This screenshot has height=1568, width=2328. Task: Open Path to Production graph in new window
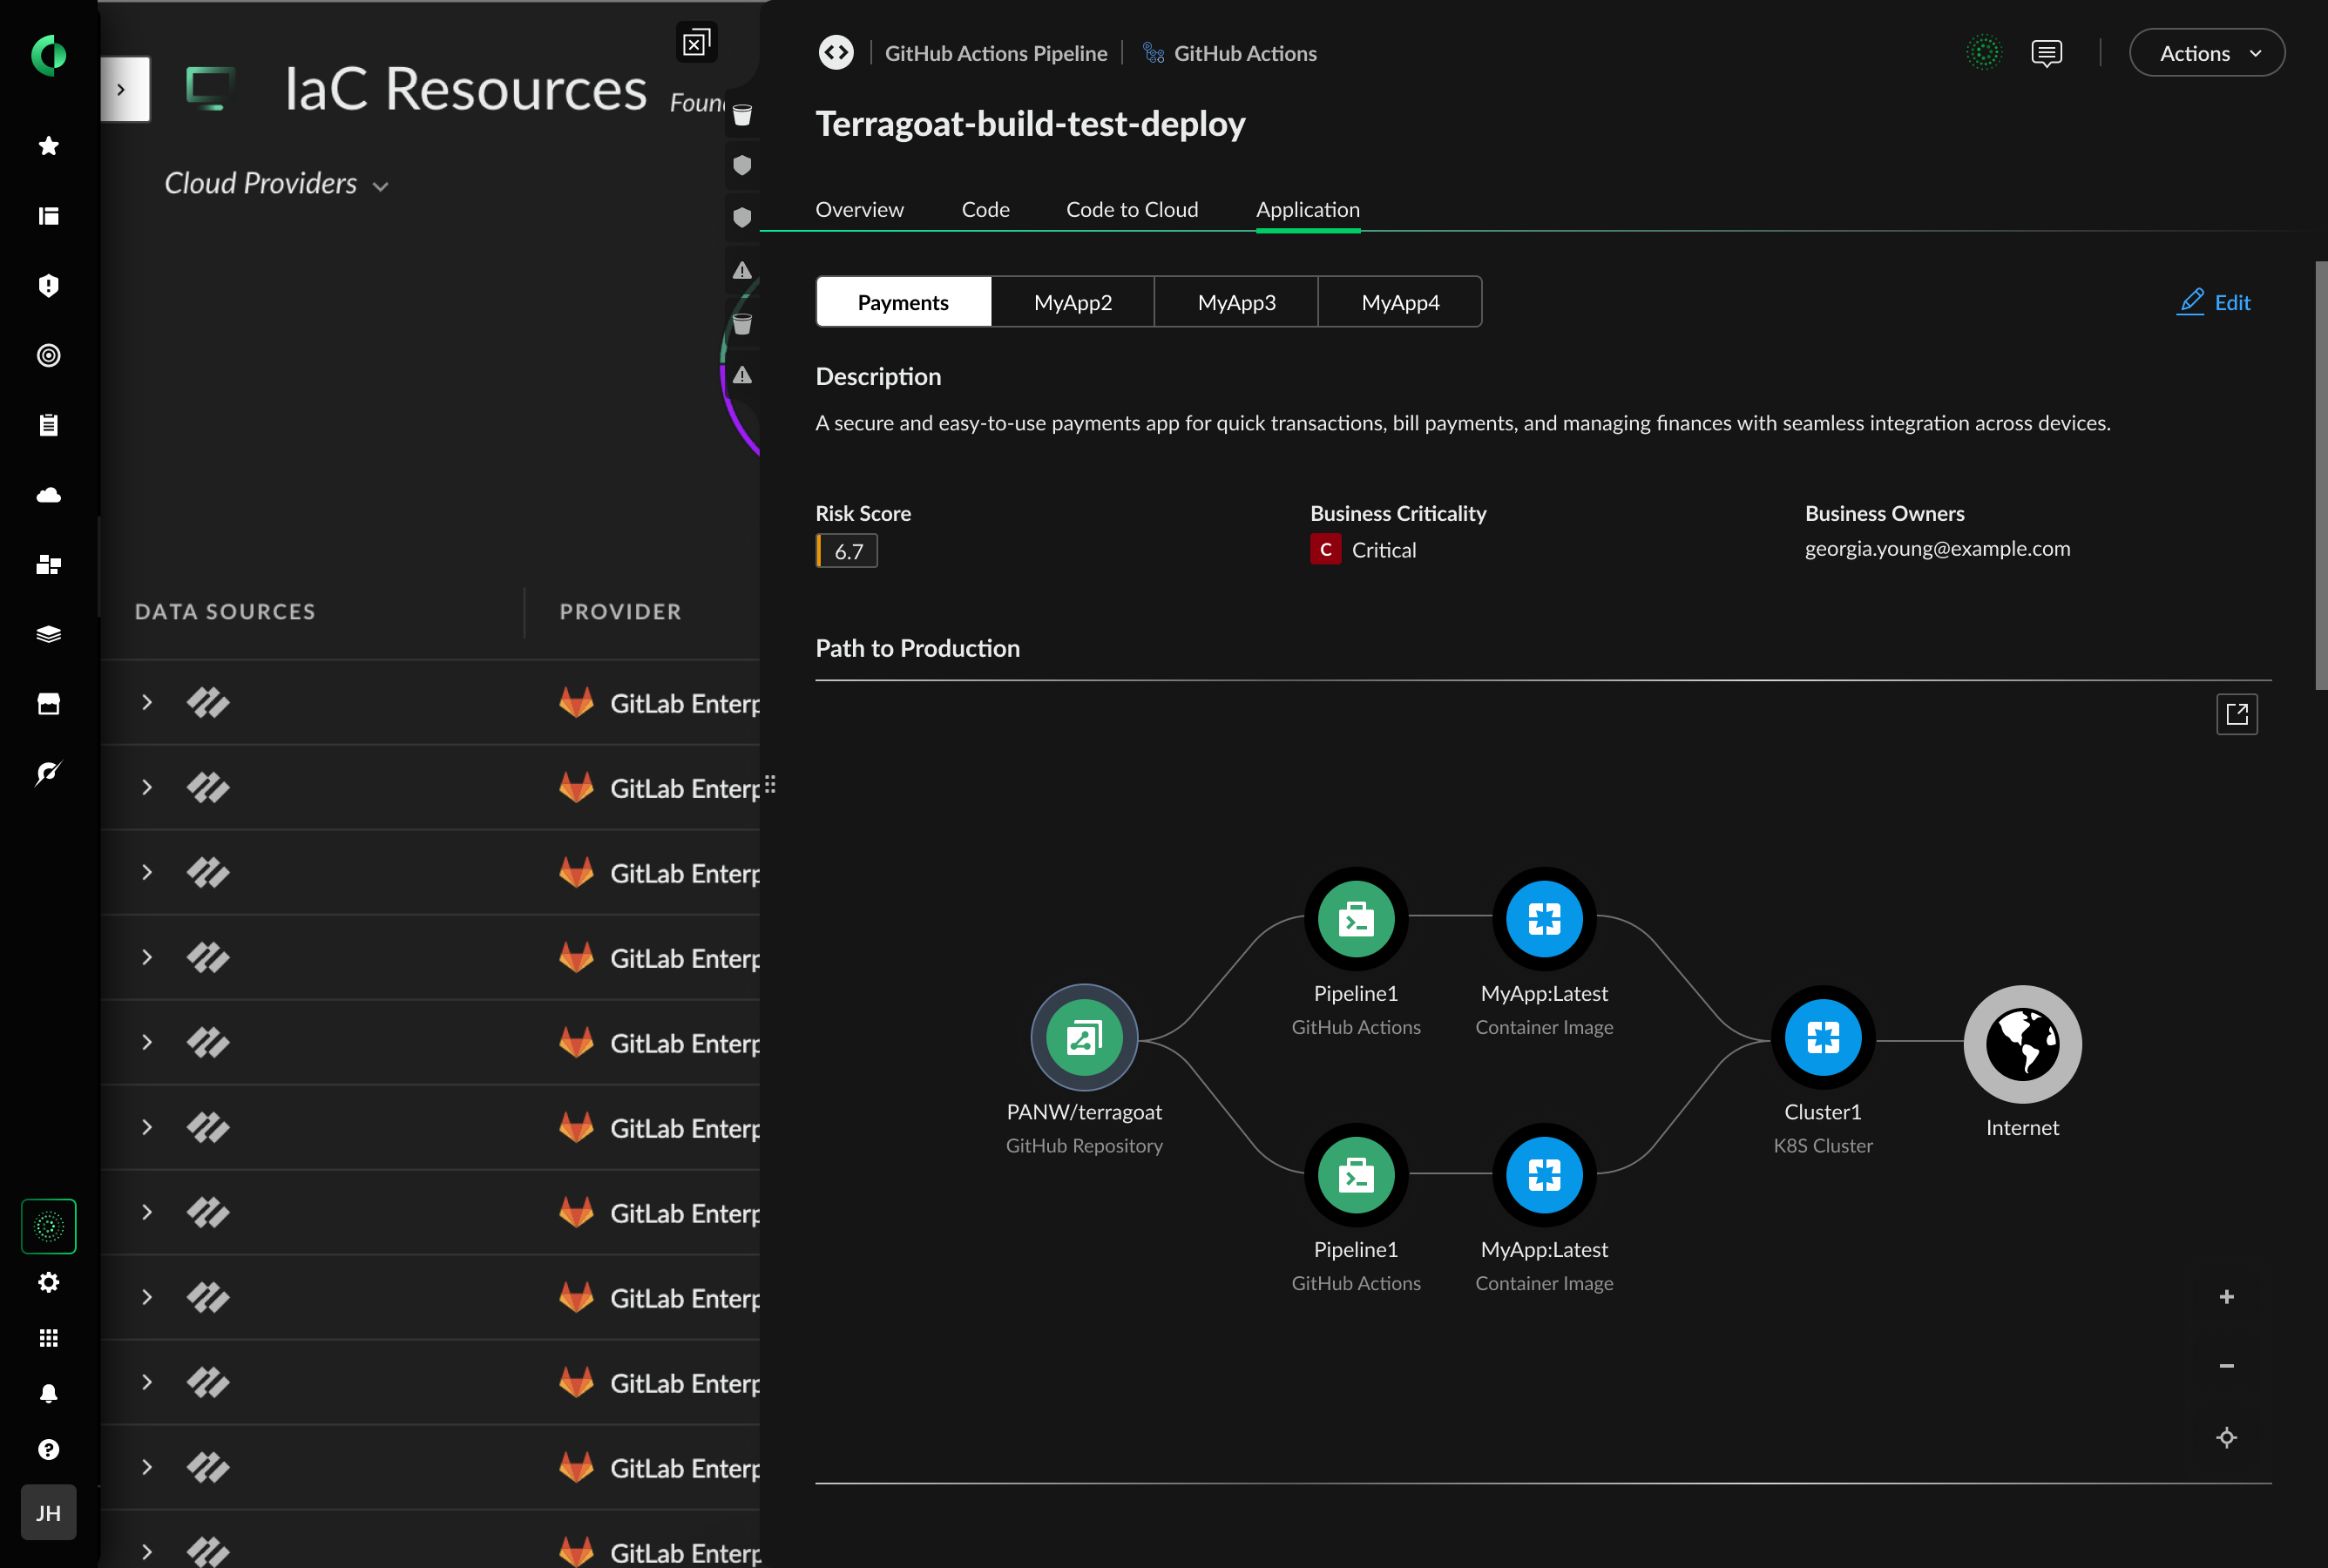pos(2237,714)
